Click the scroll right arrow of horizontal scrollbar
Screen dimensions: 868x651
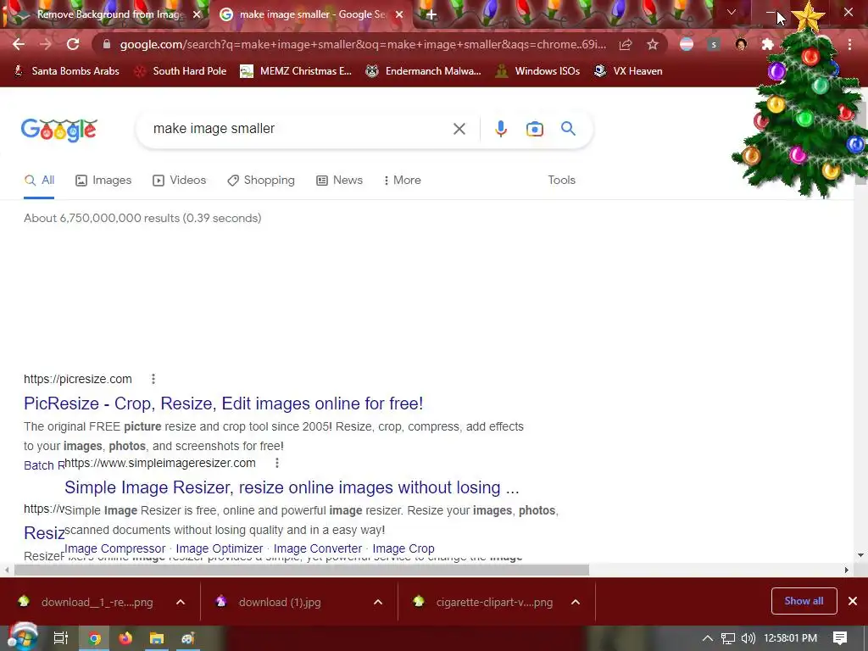(x=847, y=570)
